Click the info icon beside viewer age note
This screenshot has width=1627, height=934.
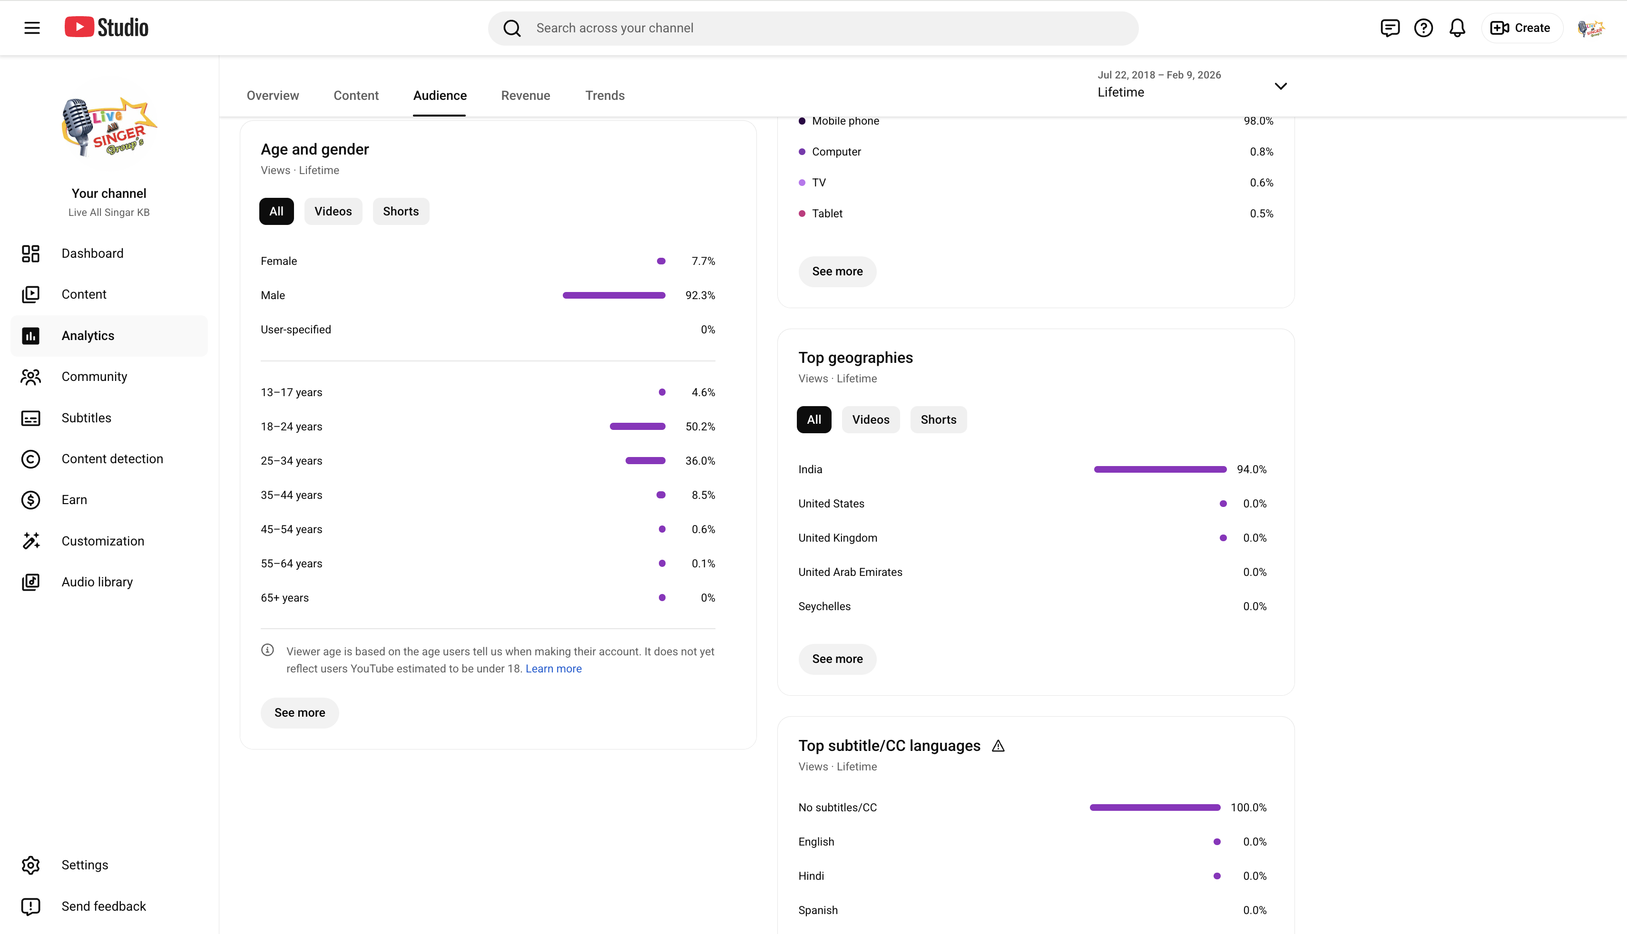[x=267, y=650]
